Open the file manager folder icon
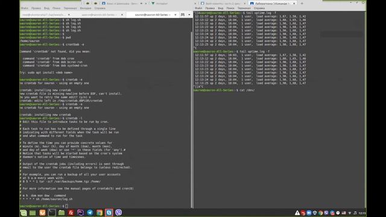 point(62,213)
